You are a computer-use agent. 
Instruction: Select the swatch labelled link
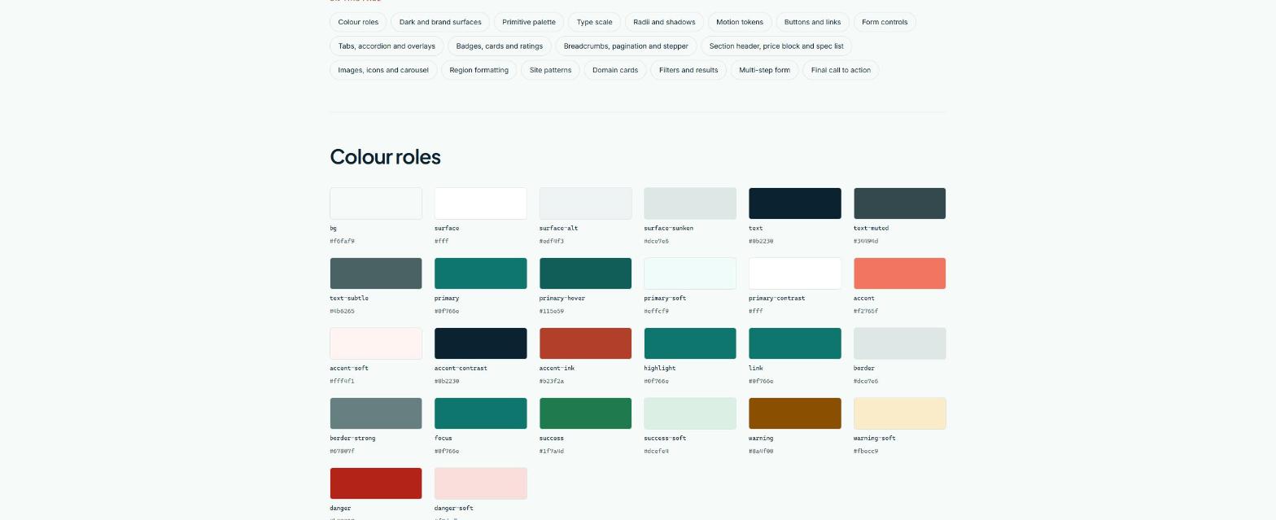(x=795, y=343)
